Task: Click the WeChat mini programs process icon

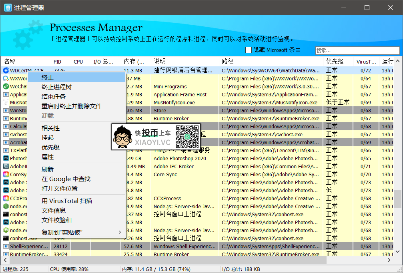Action: pos(6,86)
